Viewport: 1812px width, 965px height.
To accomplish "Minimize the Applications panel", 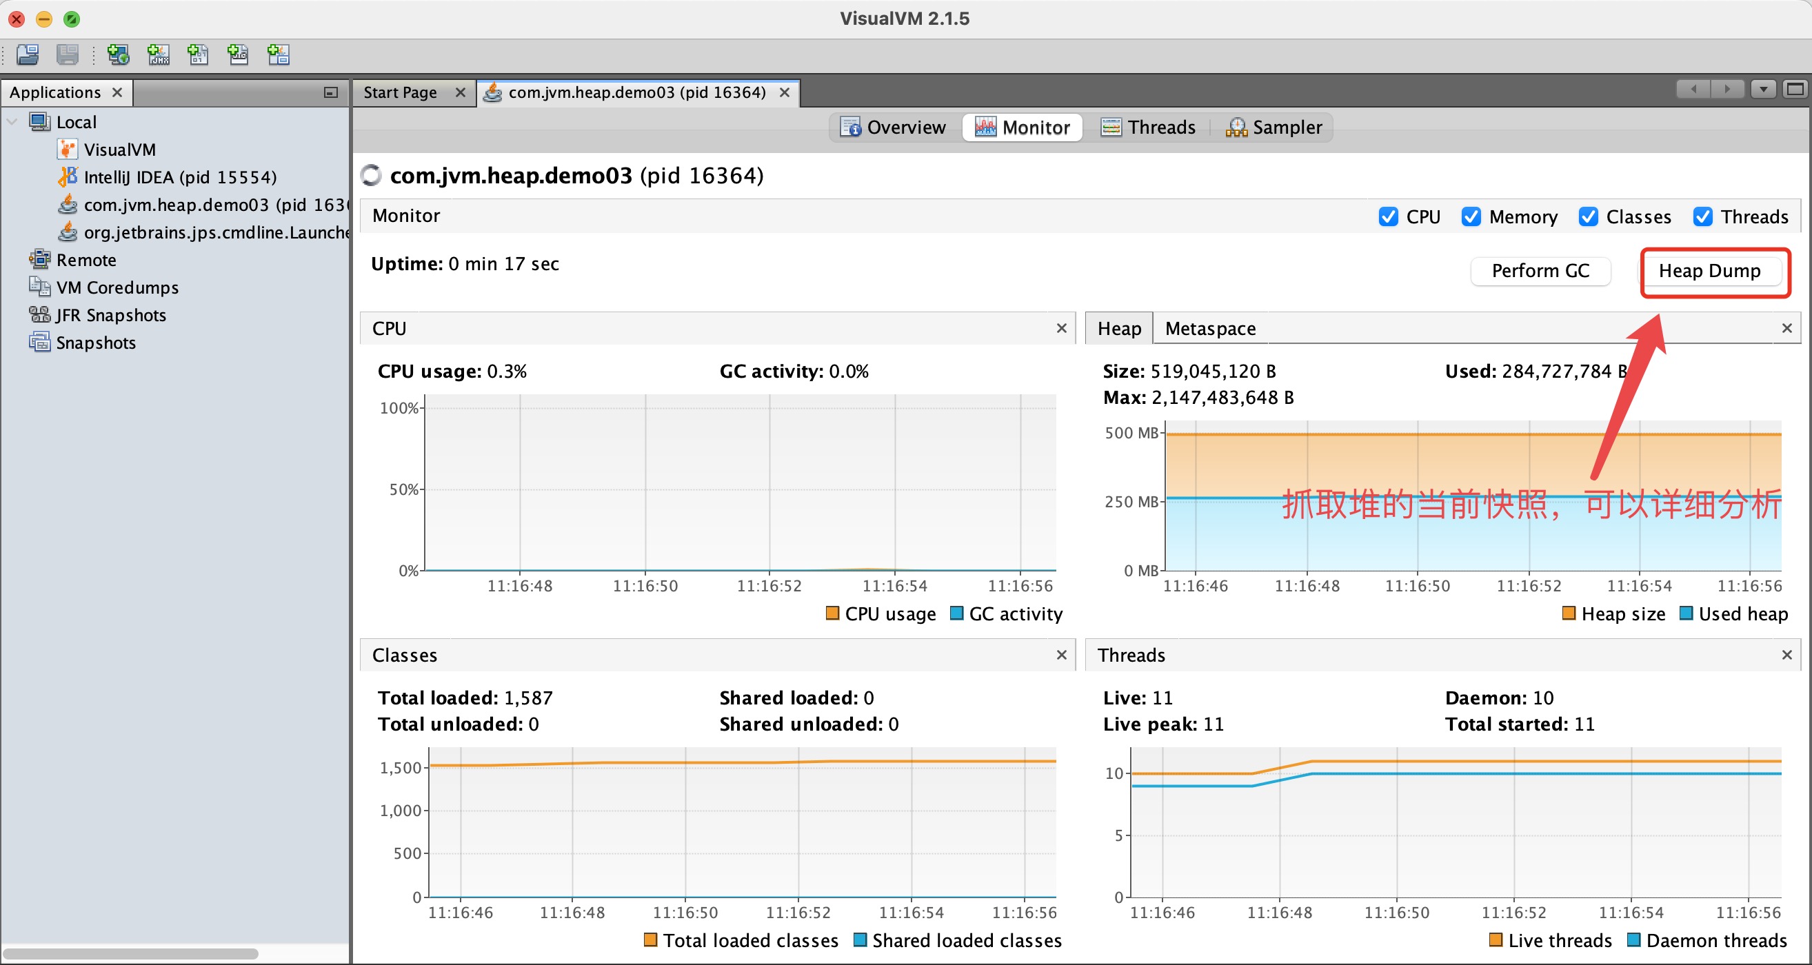I will pyautogui.click(x=330, y=92).
